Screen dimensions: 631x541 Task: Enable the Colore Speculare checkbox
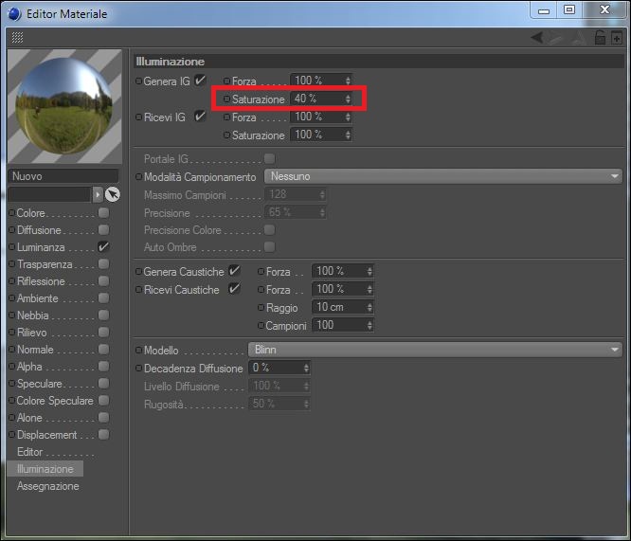104,401
